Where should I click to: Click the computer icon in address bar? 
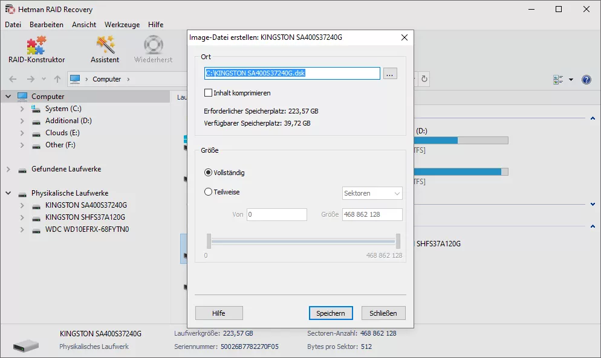pos(75,79)
